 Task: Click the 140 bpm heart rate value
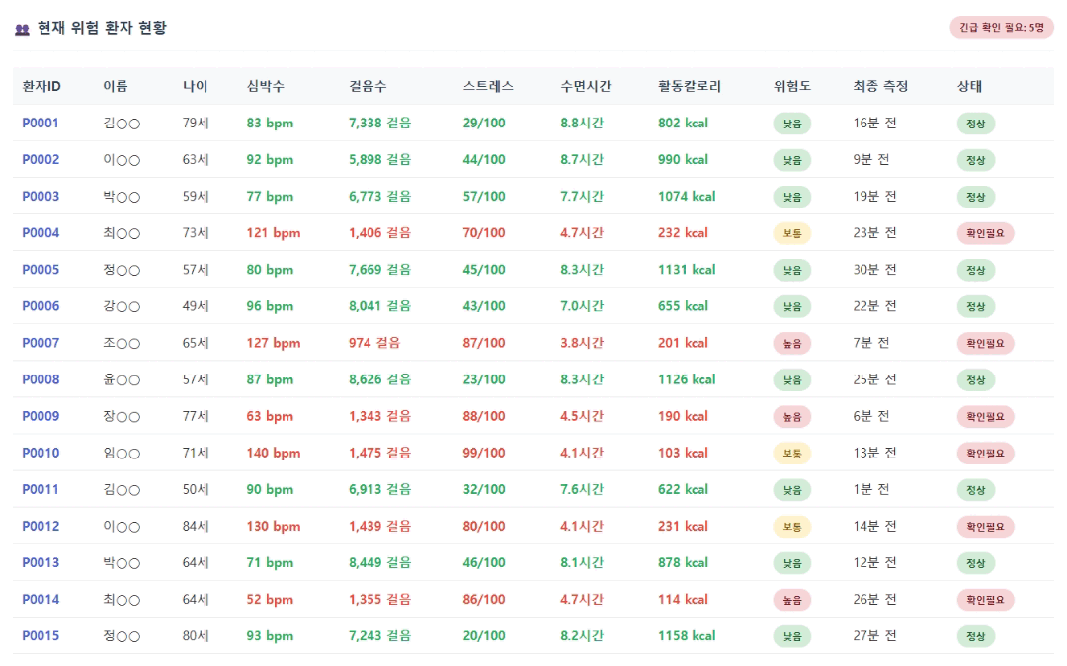point(274,453)
